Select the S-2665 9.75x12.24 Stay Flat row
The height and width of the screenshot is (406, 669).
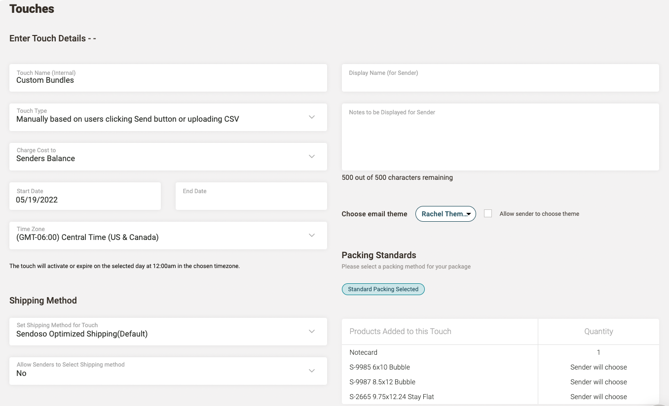392,397
